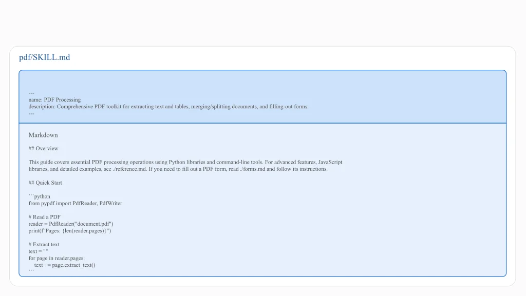Click the print Pages line

70,231
